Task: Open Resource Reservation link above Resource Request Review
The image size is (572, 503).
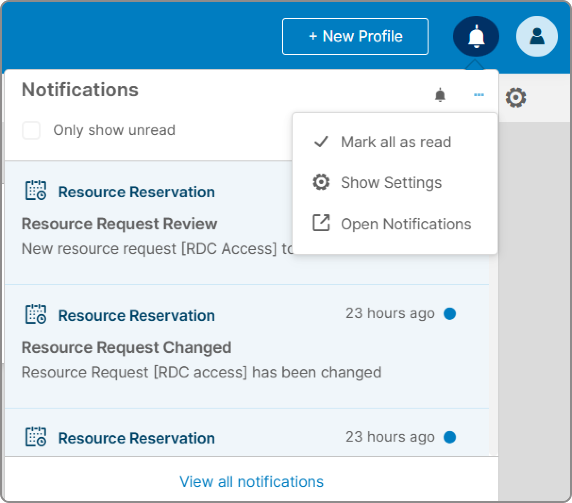Action: (x=136, y=192)
